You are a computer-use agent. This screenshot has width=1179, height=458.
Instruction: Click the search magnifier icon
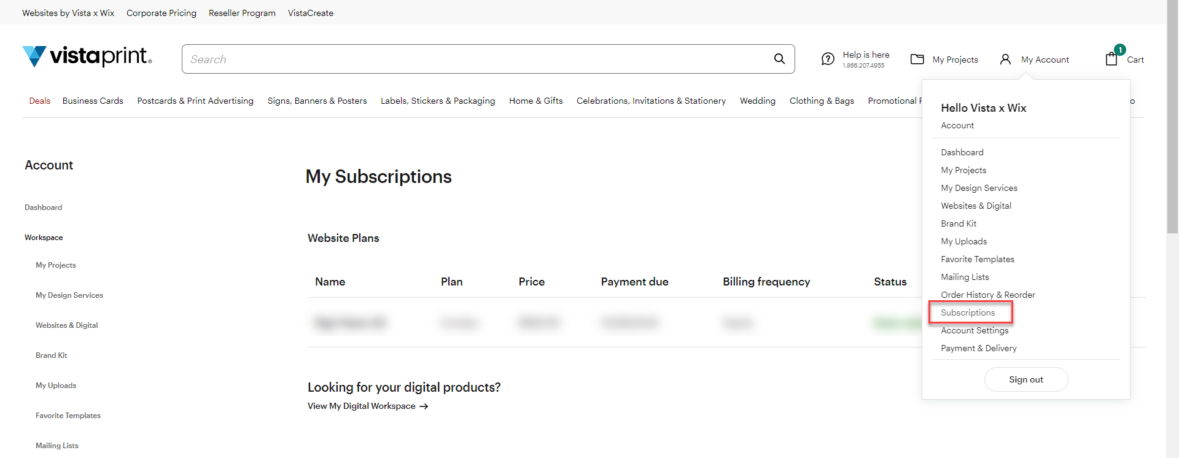coord(779,59)
